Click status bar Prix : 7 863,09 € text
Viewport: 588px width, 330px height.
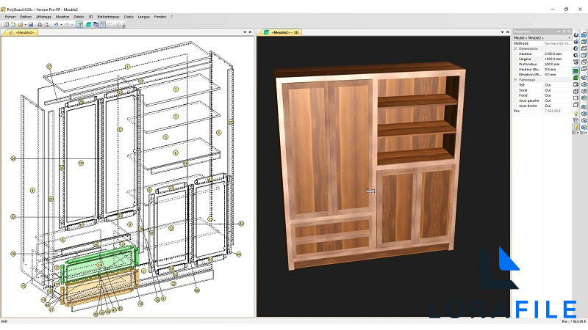(574, 321)
